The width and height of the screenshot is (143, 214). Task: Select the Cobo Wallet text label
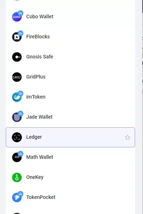pos(40,16)
